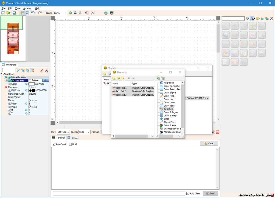Disable Auto Scroll in the terminal
This screenshot has width=275, height=198.
coord(54,144)
